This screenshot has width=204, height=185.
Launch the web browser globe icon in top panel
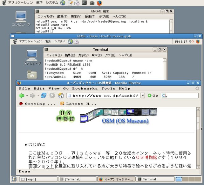pyautogui.click(x=63, y=3)
